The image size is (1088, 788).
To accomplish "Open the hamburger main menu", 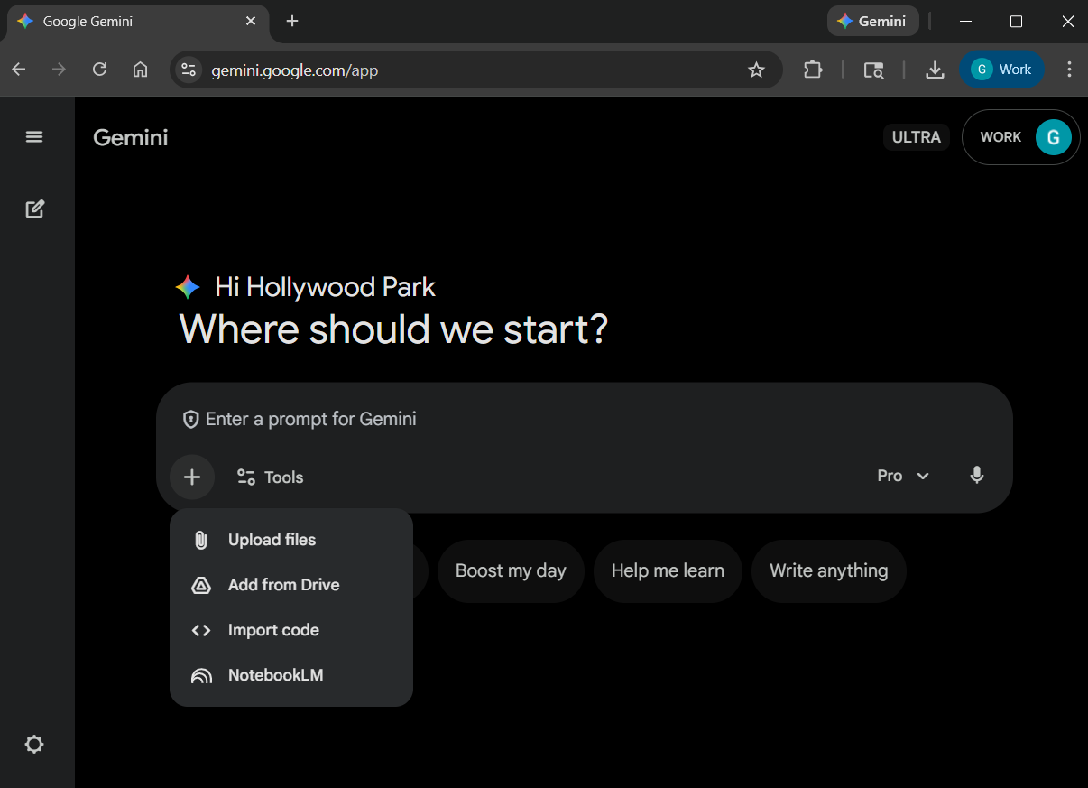I will coord(34,137).
